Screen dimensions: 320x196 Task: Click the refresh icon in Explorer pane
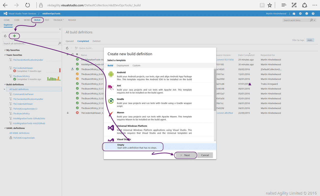pyautogui.click(x=5, y=36)
